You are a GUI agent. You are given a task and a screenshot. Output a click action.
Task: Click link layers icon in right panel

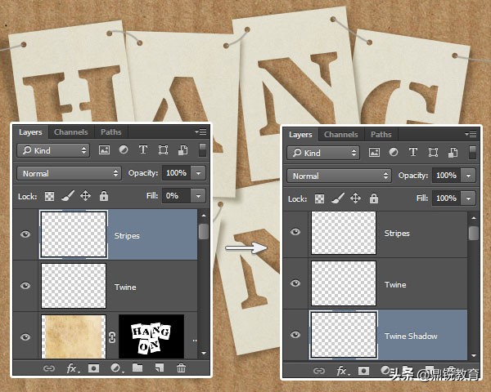coord(319,371)
